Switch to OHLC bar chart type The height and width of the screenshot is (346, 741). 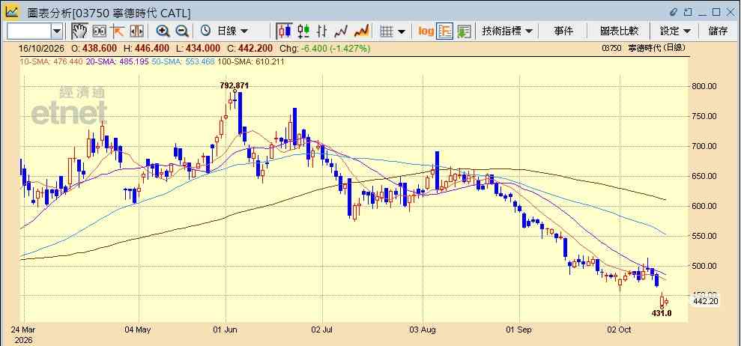(x=322, y=31)
